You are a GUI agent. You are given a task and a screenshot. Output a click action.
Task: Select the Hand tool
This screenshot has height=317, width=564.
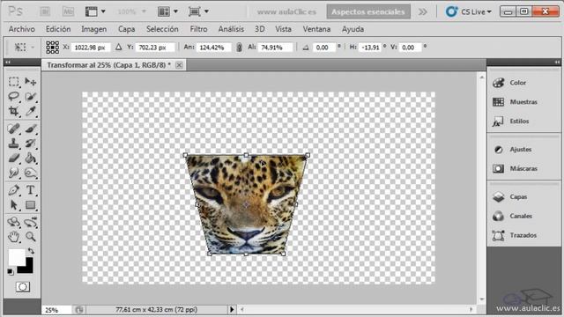coord(14,237)
